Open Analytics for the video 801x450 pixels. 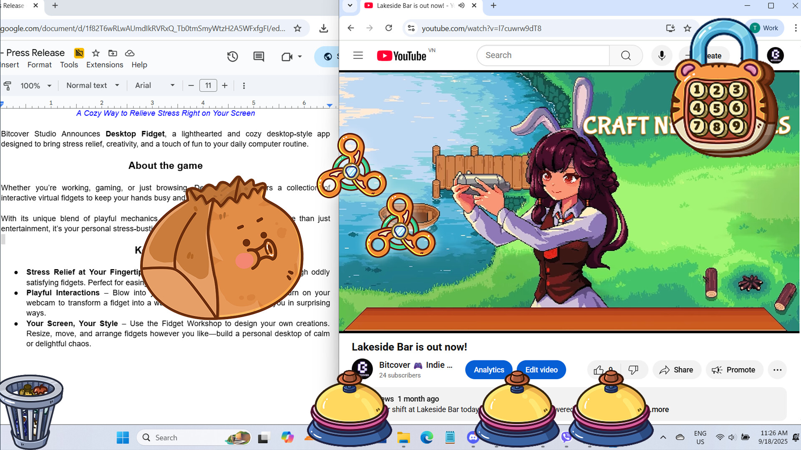pos(489,370)
